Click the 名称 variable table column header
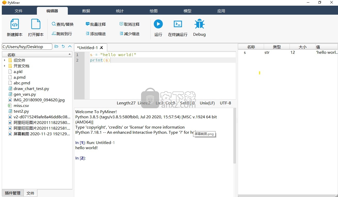Viewport: 338px width, 197px height. point(251,47)
